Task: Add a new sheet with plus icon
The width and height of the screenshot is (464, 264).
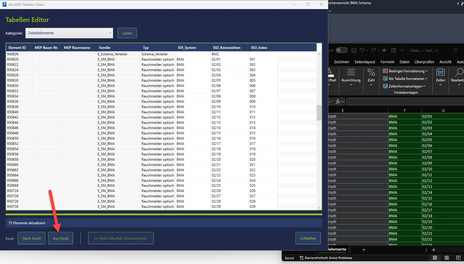Action: click(x=364, y=250)
